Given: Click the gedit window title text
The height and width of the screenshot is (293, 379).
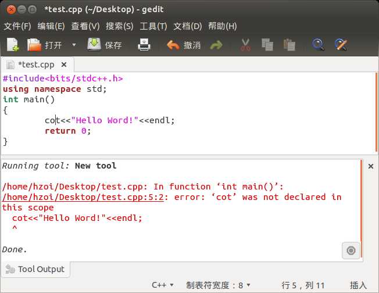Looking at the screenshot, I should pyautogui.click(x=104, y=9).
